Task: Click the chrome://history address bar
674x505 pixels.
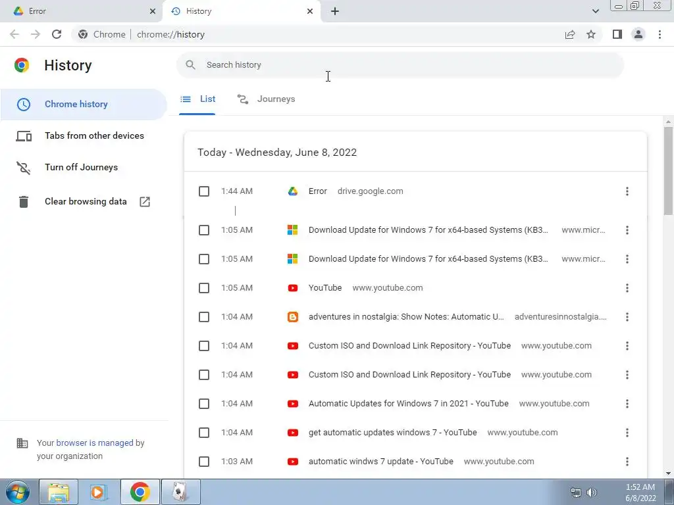Action: [318, 34]
